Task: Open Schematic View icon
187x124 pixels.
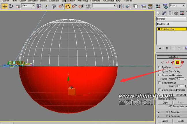Action: point(150,6)
